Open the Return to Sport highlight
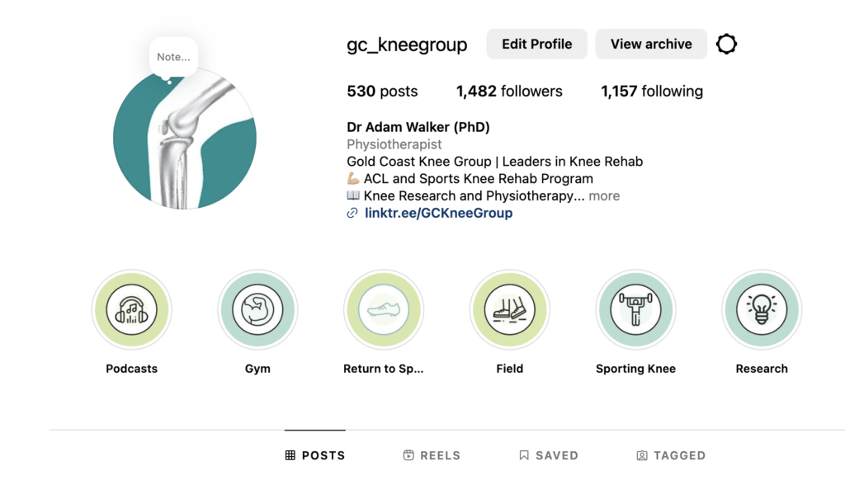 (384, 310)
